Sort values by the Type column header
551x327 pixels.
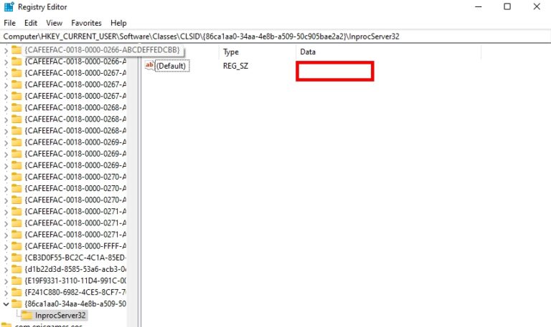pos(231,52)
